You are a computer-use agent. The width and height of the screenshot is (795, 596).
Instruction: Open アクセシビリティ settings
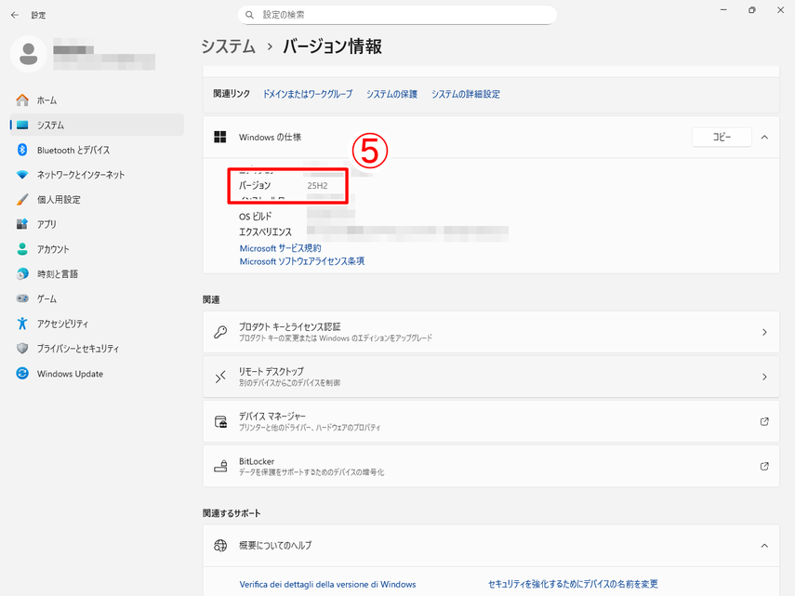coord(97,324)
